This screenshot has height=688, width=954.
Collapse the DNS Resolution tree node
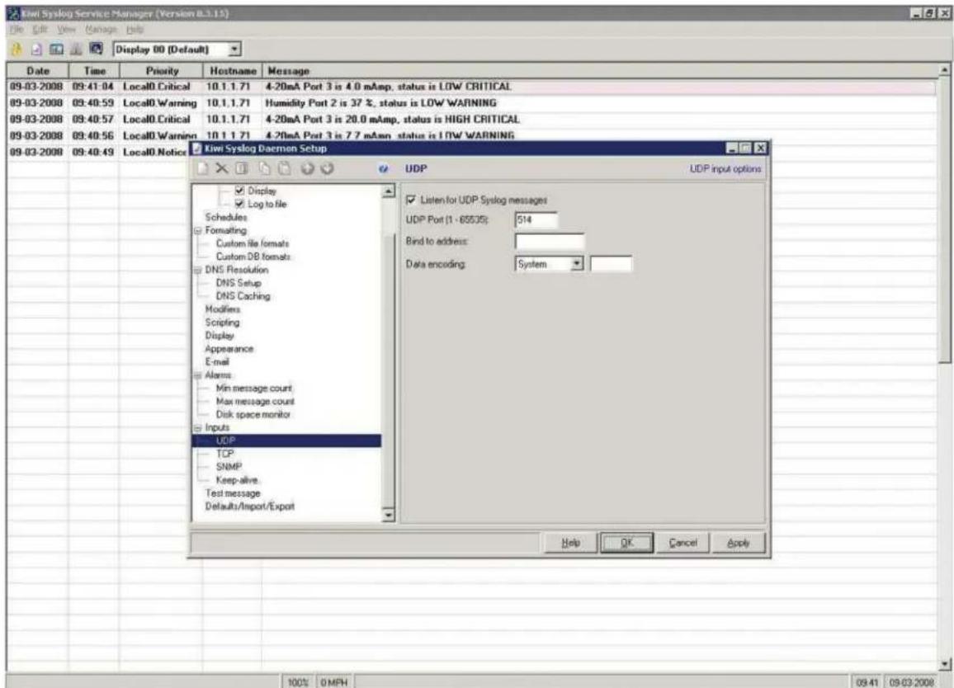click(x=198, y=270)
